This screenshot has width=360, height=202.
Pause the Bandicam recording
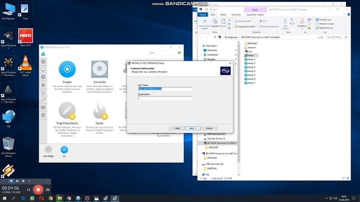click(29, 190)
